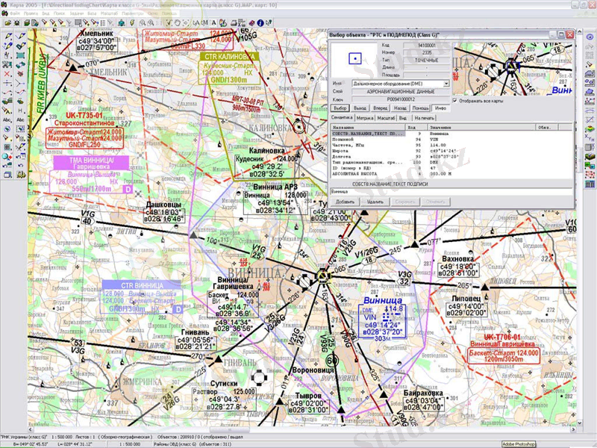
Task: Toggle 'Отображать все карты' checkbox
Action: [455, 99]
